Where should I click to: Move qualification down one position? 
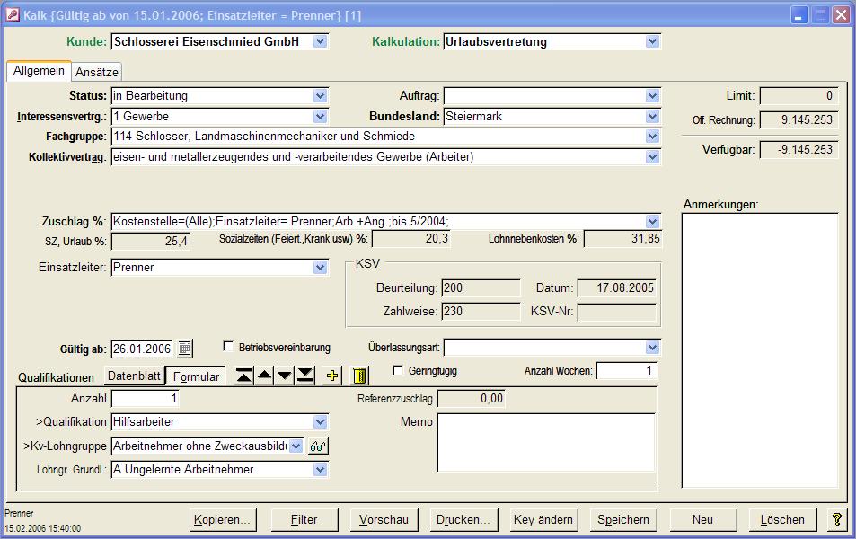(285, 376)
